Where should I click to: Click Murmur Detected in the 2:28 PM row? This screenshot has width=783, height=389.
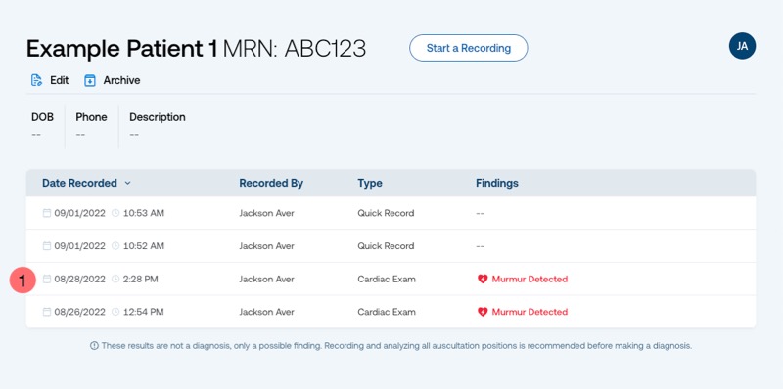[x=530, y=279]
